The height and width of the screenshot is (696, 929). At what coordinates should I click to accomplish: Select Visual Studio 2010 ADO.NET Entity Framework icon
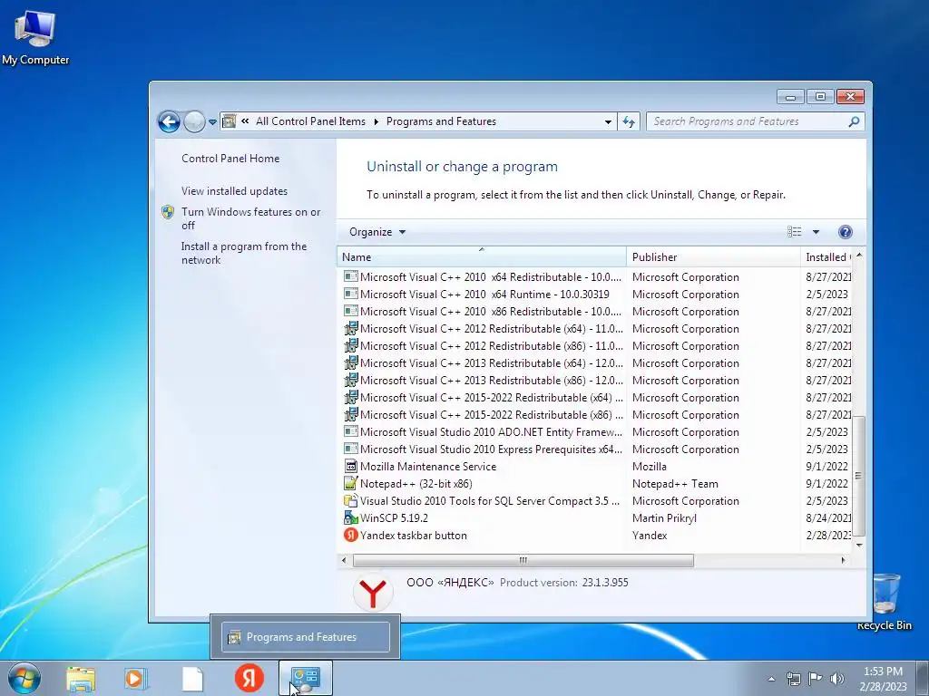coord(351,431)
